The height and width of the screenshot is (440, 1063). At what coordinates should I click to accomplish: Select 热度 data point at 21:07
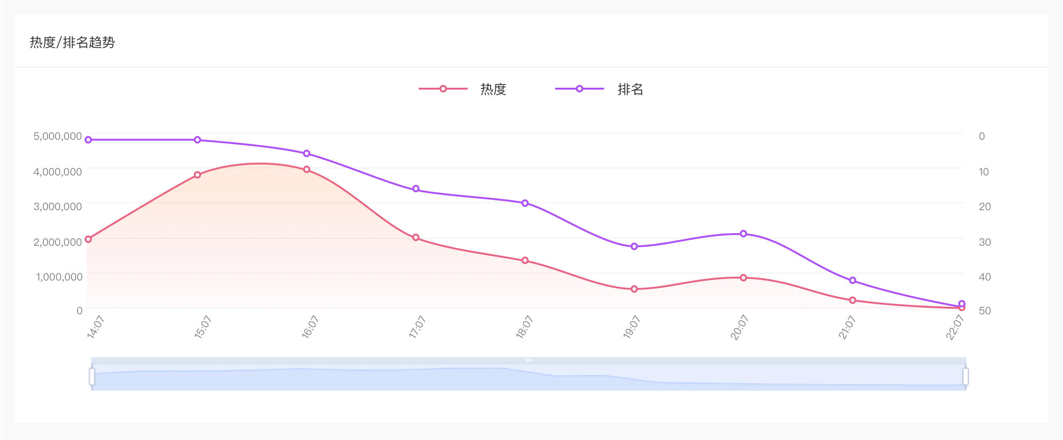(852, 300)
